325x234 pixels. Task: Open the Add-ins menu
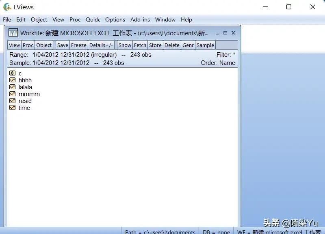pos(140,19)
